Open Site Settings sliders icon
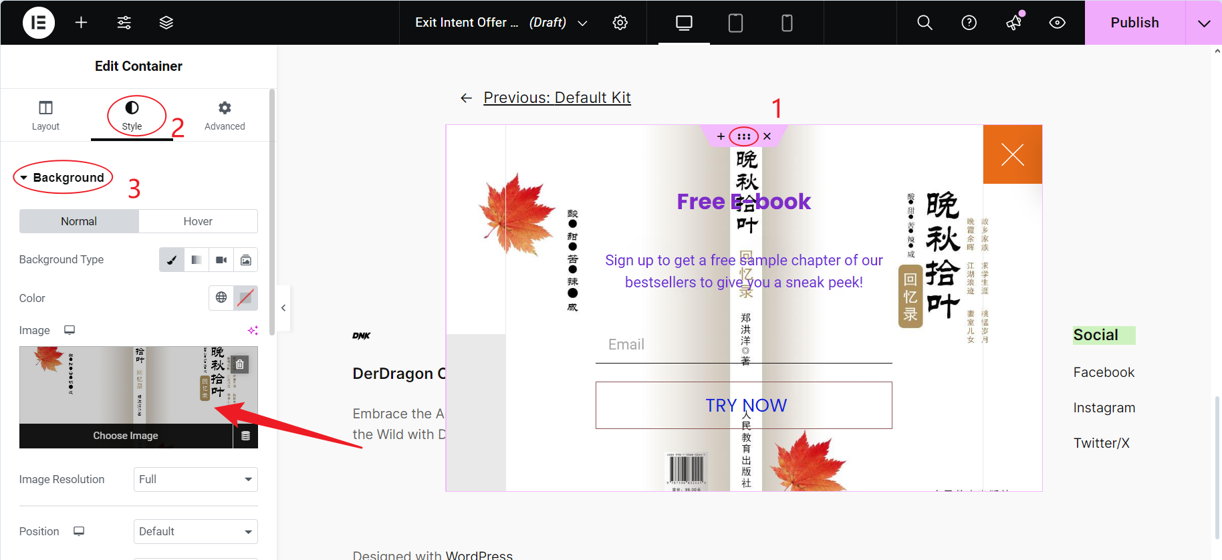The width and height of the screenshot is (1222, 560). click(x=124, y=23)
